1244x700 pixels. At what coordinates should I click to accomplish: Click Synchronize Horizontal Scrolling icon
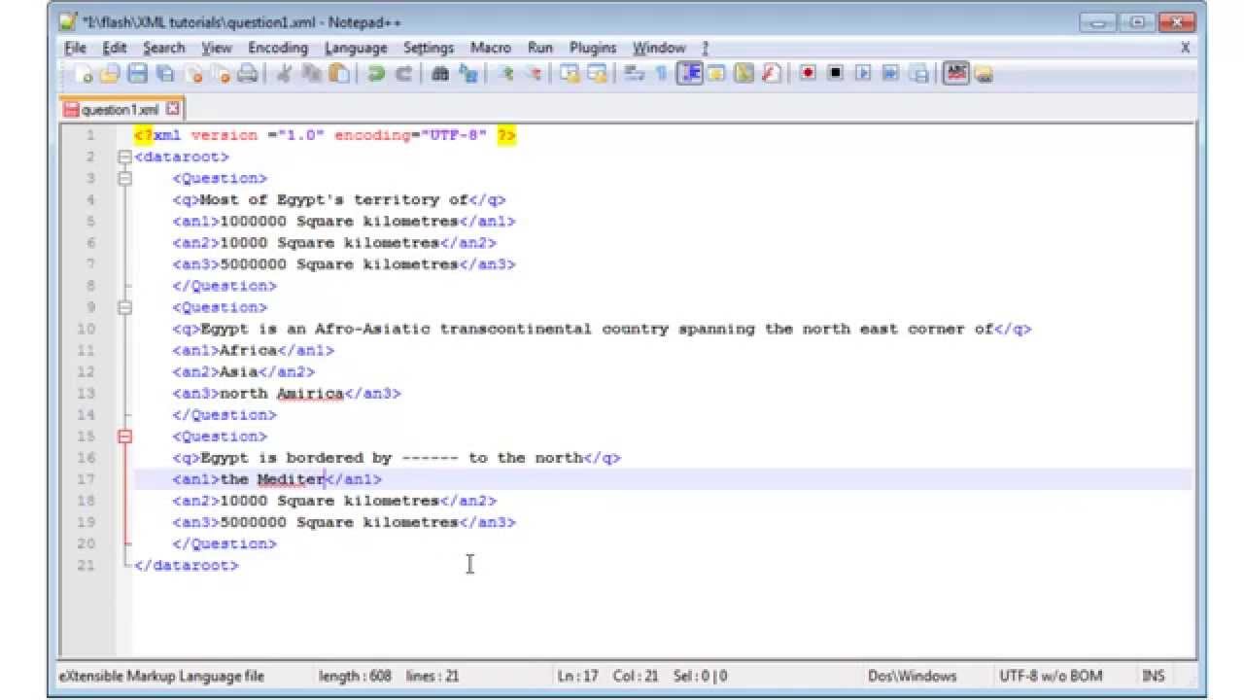coord(597,74)
